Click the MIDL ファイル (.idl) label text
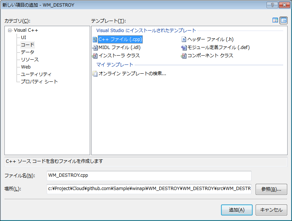This screenshot has width=292, height=221. coord(120,48)
